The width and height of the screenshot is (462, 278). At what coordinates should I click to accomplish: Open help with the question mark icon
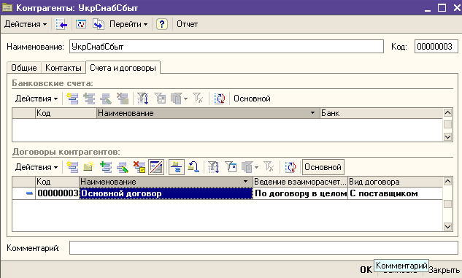pos(162,24)
